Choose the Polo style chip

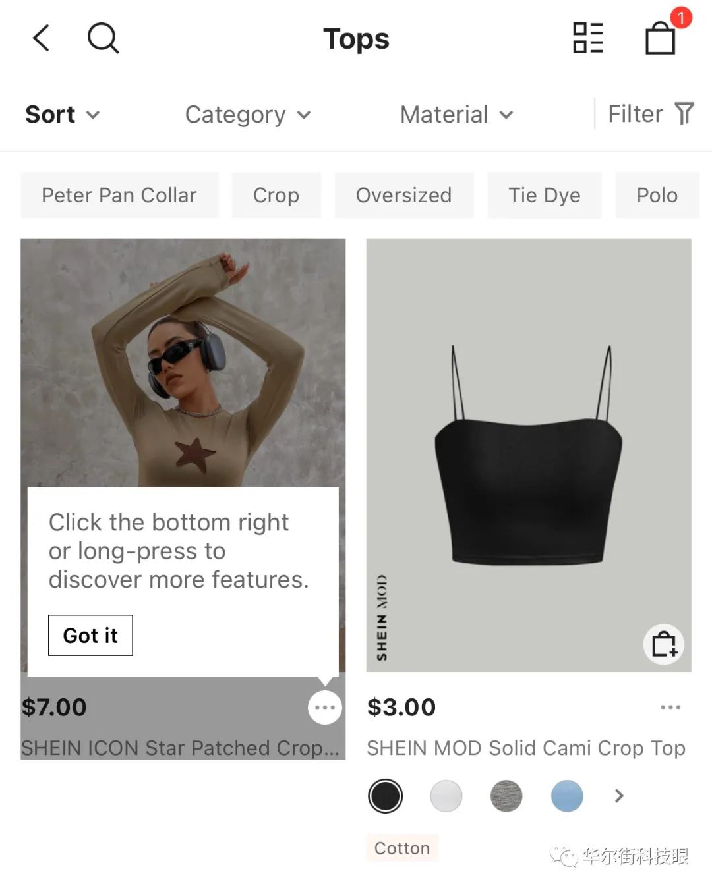pyautogui.click(x=657, y=195)
